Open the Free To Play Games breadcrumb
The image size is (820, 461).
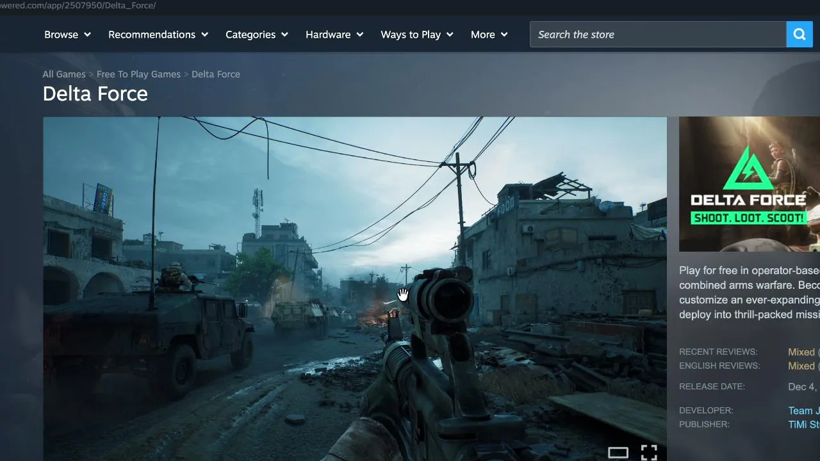(138, 74)
